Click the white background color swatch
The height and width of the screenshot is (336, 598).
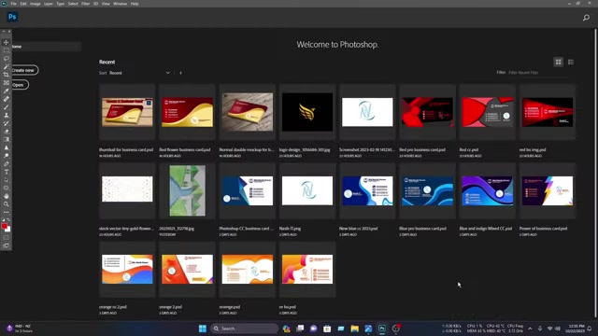[x=8, y=230]
